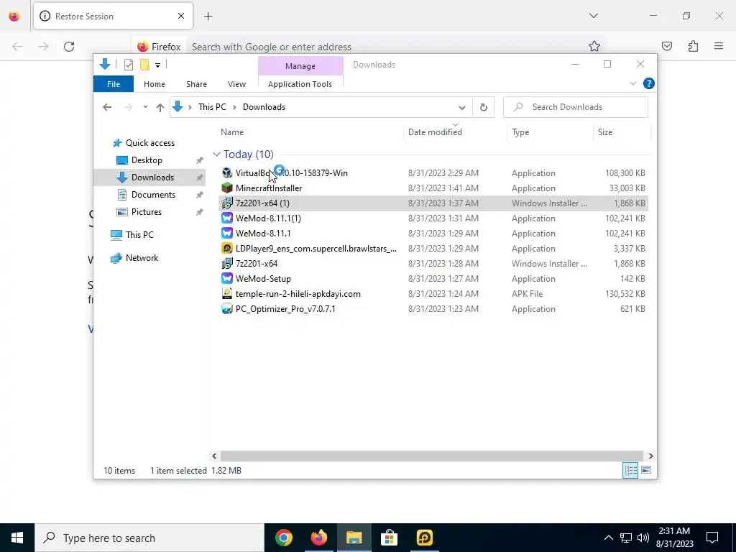Click the WeMod-8.11.1(1) file icon
The height and width of the screenshot is (552, 736).
point(227,218)
